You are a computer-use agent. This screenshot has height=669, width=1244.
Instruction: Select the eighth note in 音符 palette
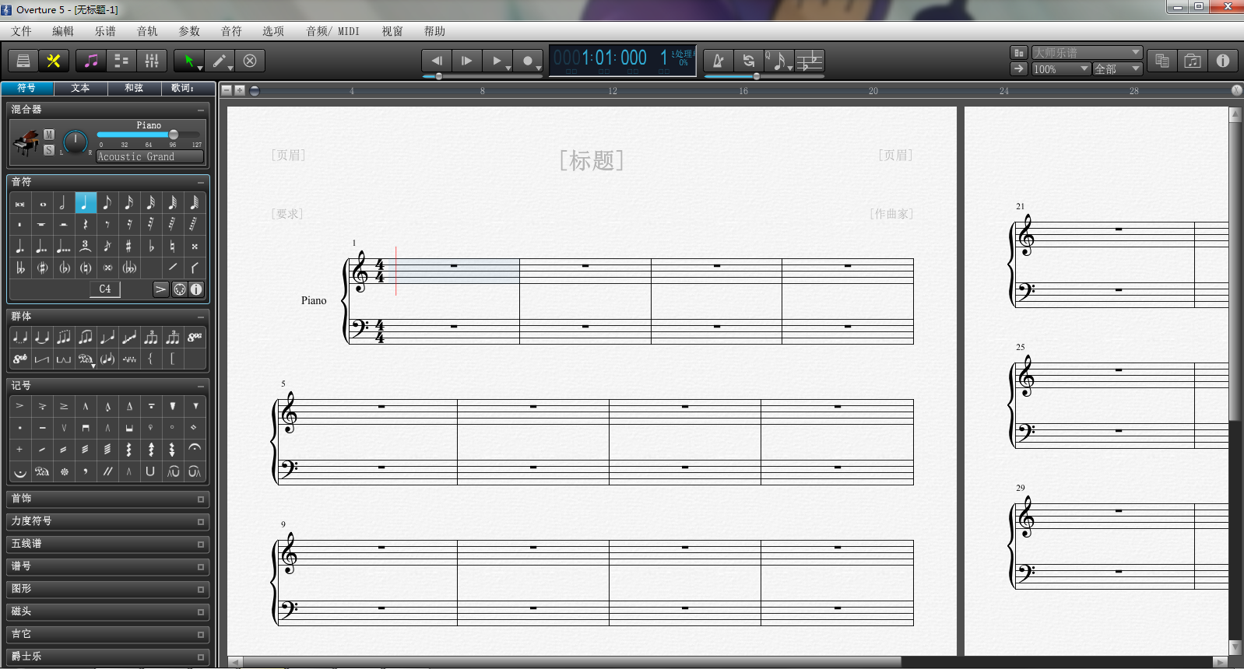(x=107, y=203)
